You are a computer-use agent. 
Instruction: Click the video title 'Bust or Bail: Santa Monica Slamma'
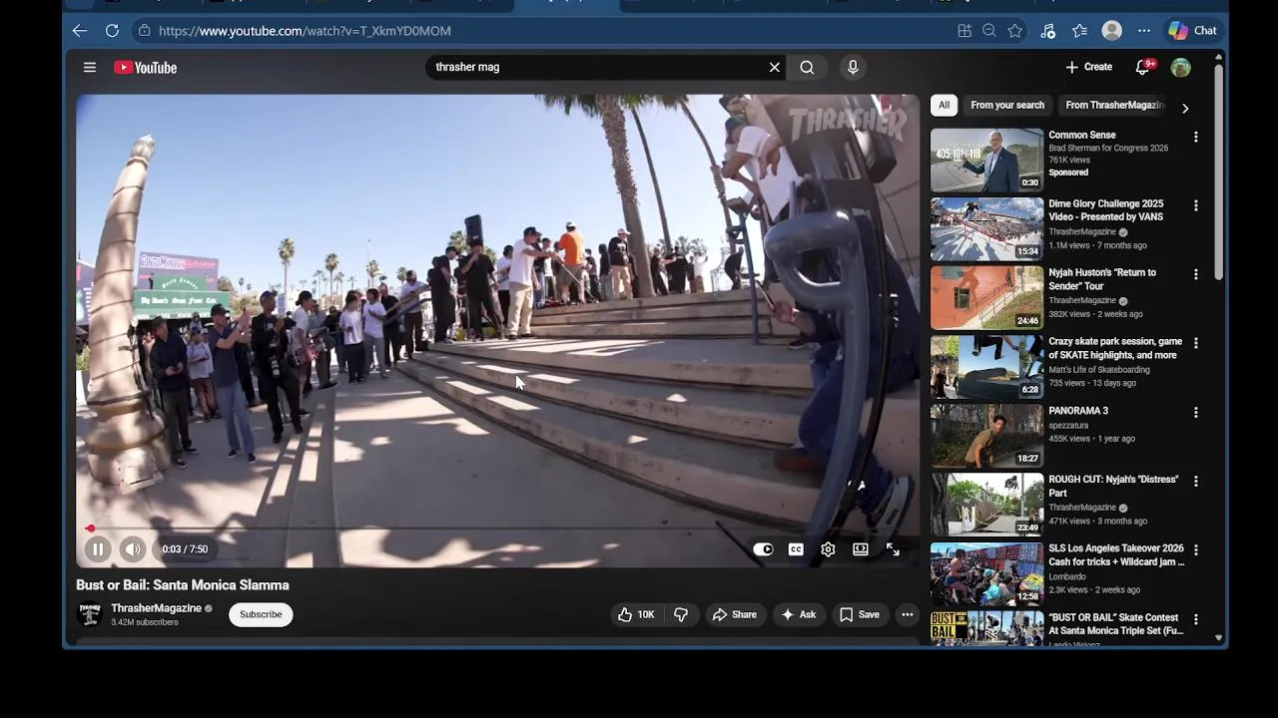point(183,585)
